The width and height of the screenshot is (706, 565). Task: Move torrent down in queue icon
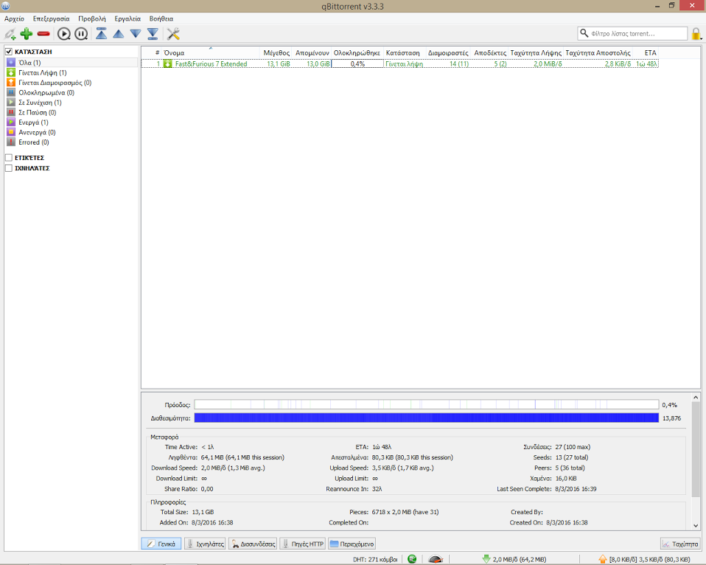(x=136, y=34)
